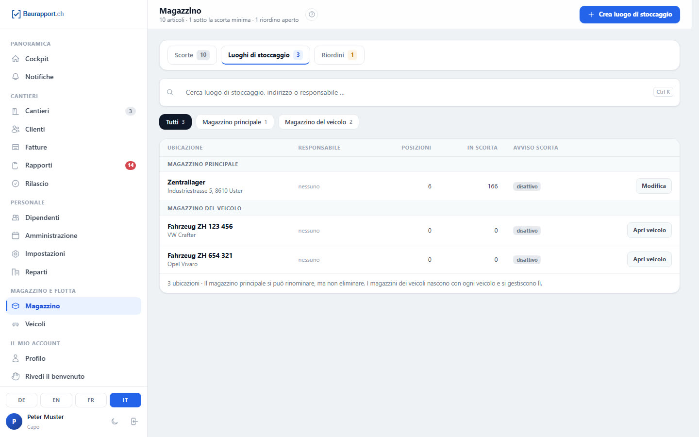Switch language to EN
This screenshot has width=699, height=437.
56,400
